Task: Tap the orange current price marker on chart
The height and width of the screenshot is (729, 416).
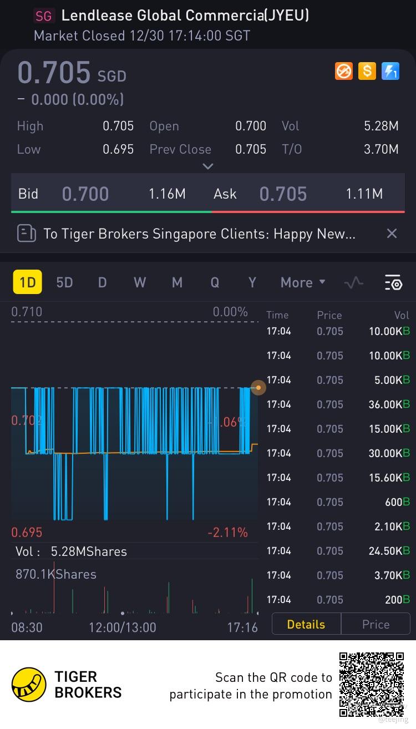Action: tap(258, 387)
